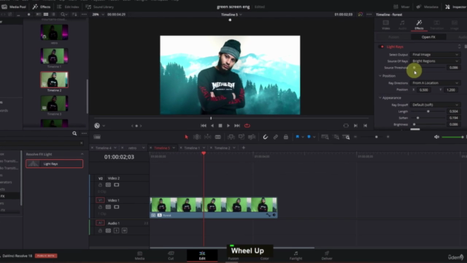Click the effects search magnifier icon
Viewport: 467px width, 263px height.
coord(74,134)
